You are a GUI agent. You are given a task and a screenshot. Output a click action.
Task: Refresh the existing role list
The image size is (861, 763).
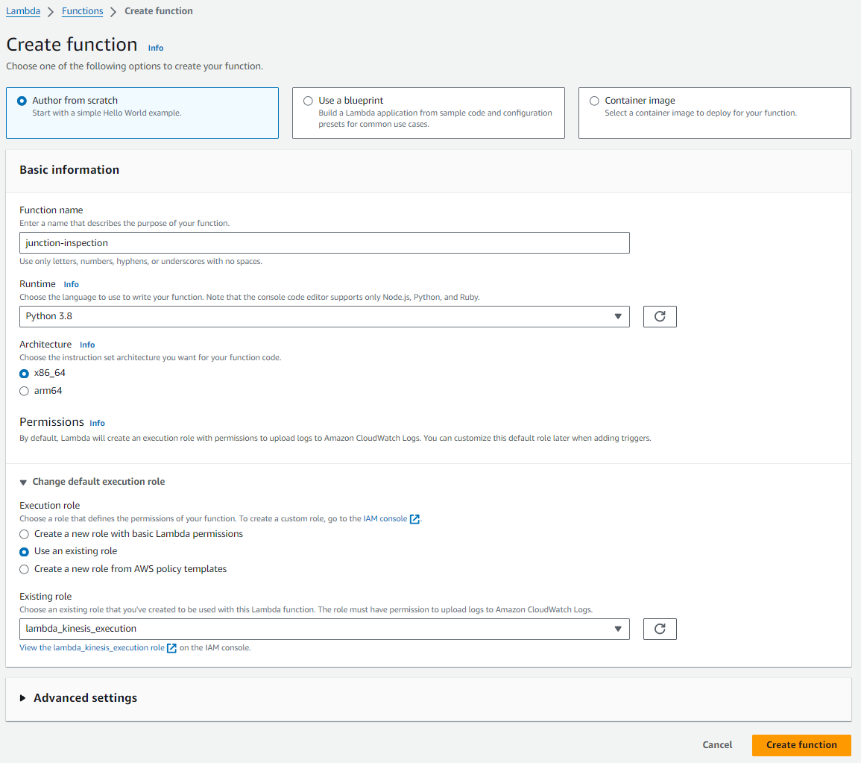coord(659,629)
